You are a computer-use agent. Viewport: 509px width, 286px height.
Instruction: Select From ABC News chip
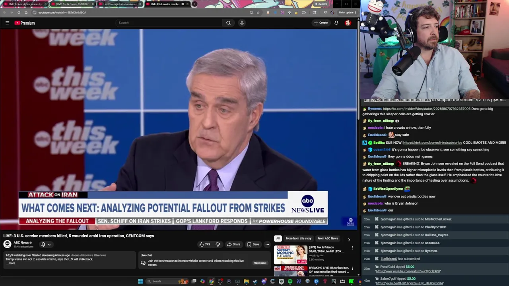point(328,238)
